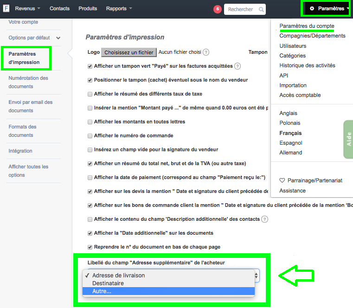Click heart icon beside Parrainage/Partenariat
The height and width of the screenshot is (308, 353).
click(x=282, y=180)
